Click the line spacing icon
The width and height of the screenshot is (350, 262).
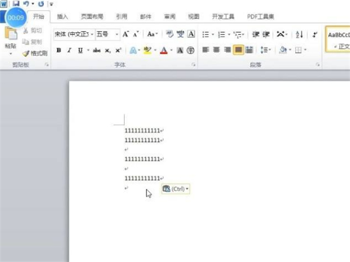pyautogui.click(x=264, y=50)
